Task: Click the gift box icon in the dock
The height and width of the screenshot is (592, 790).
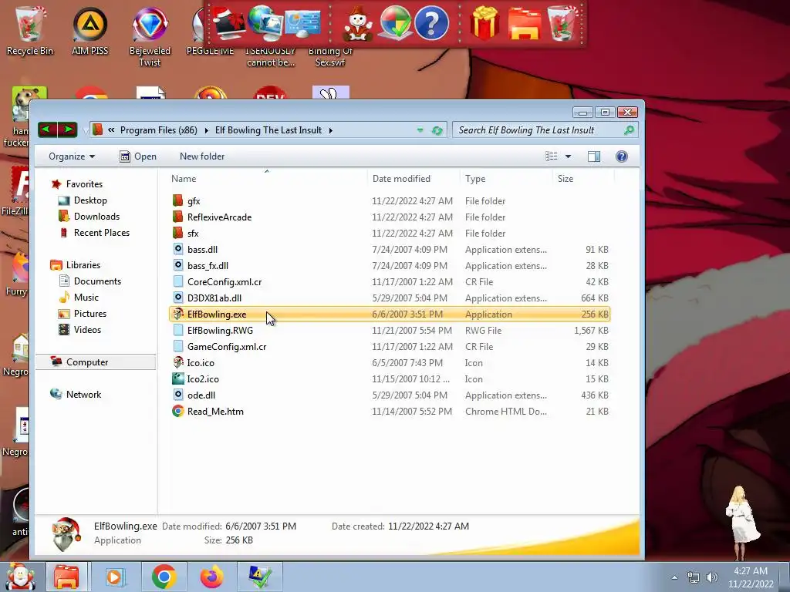Action: click(484, 23)
